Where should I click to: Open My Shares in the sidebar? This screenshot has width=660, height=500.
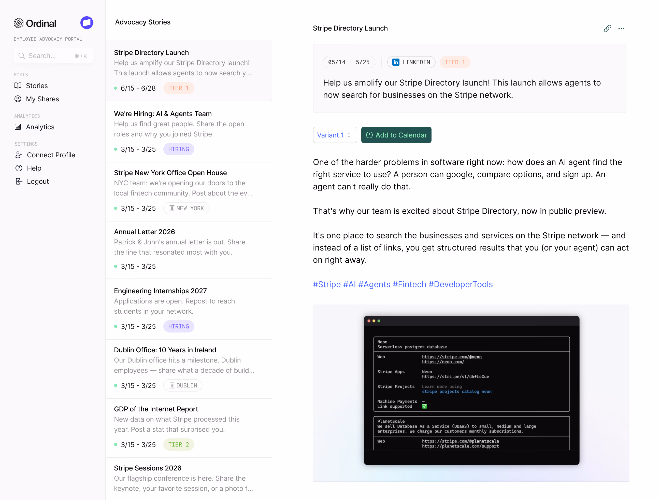37,99
